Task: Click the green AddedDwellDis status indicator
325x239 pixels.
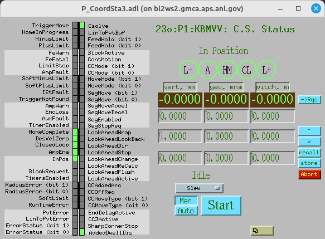Action: tap(82, 232)
